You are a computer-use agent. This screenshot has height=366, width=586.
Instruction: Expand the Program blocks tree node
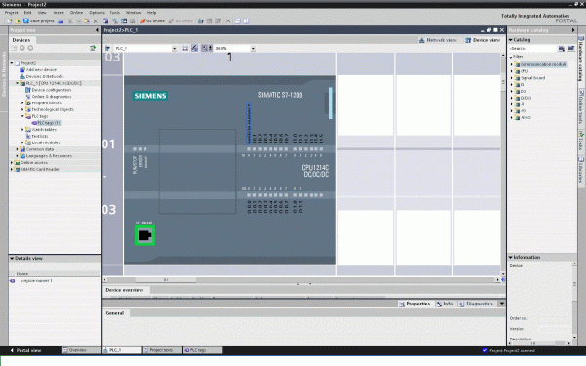point(22,103)
